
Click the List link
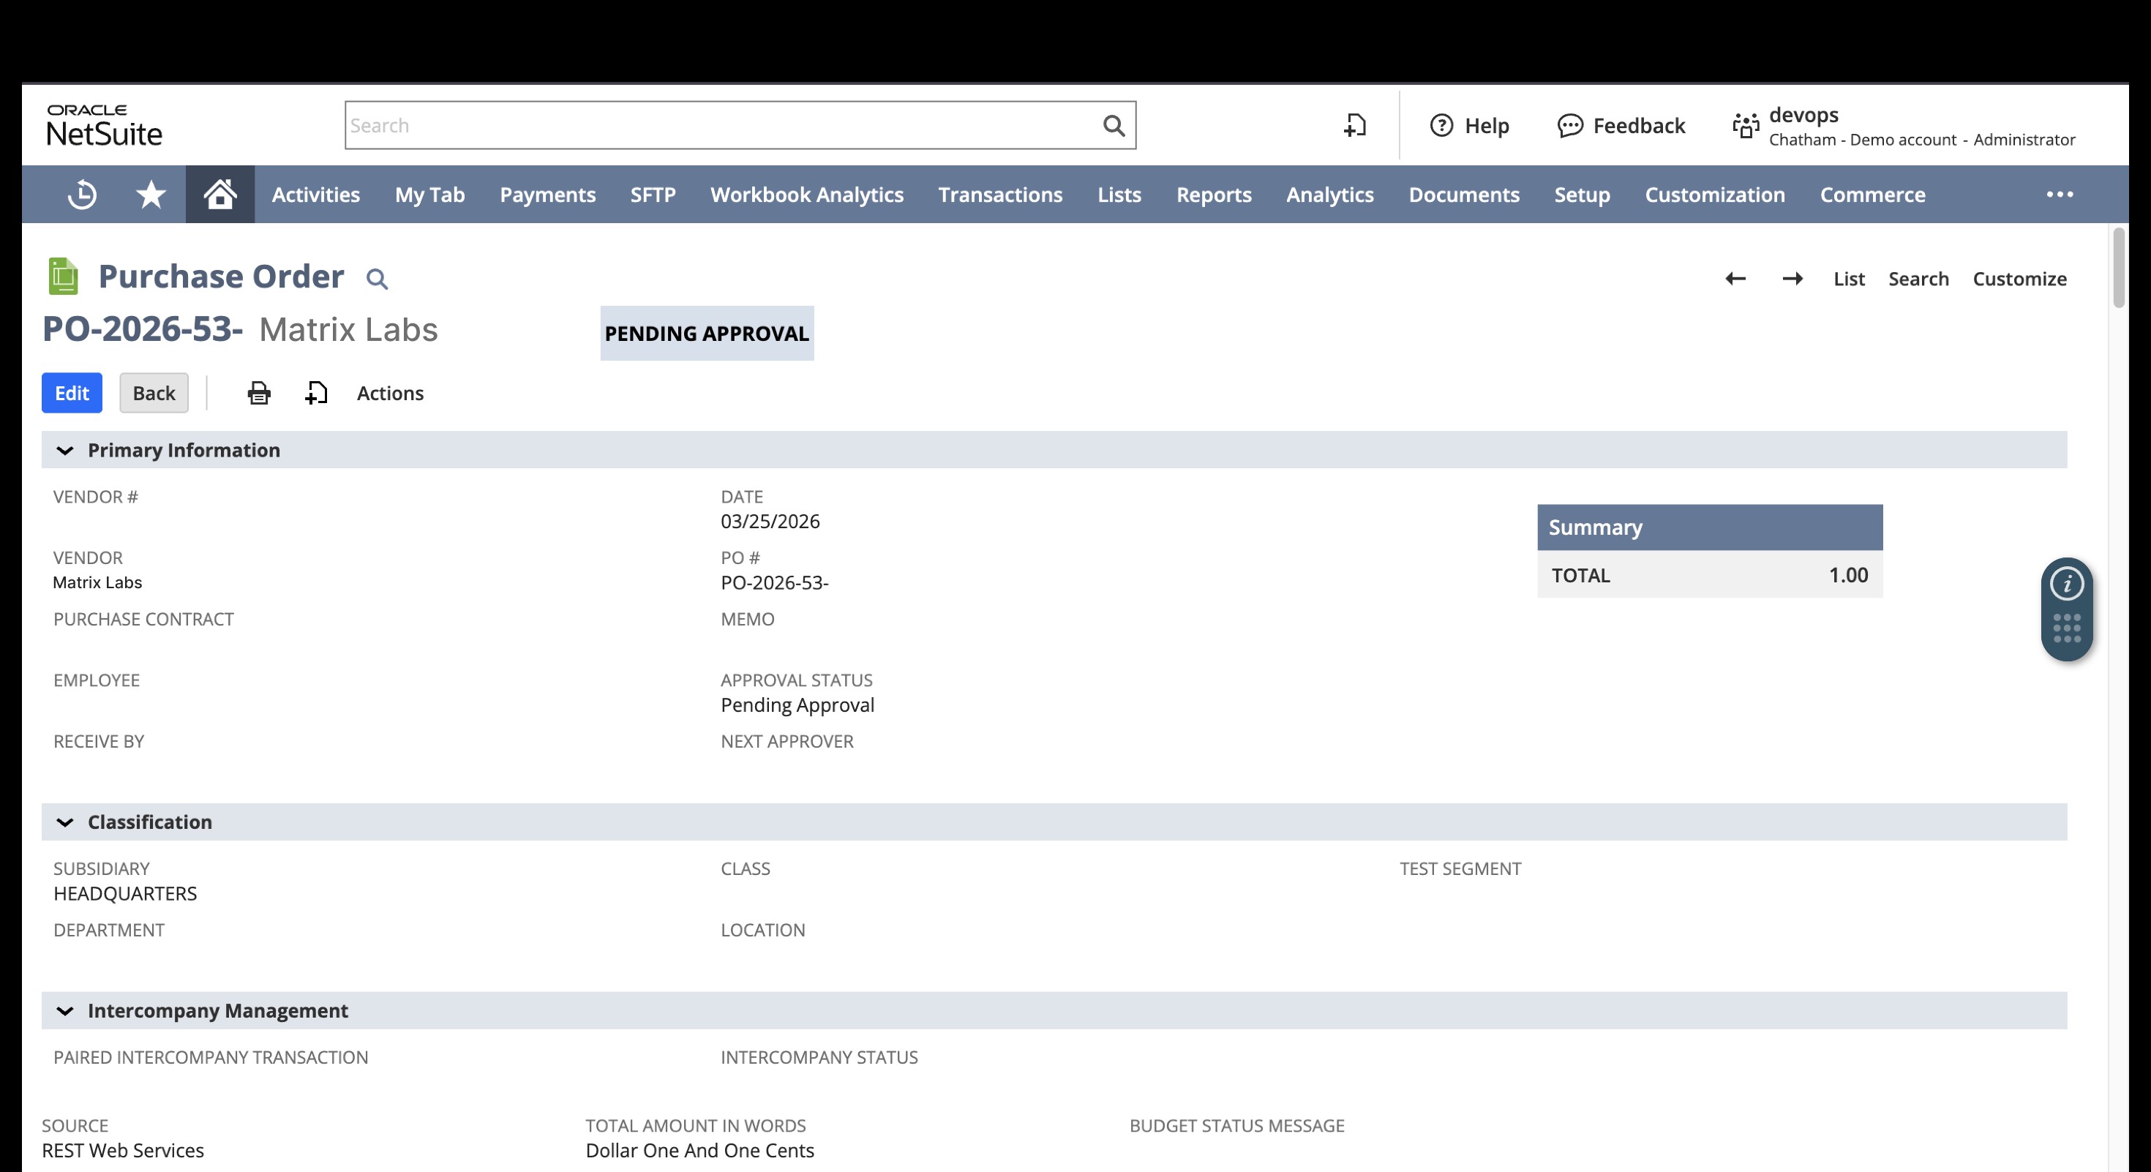click(x=1849, y=279)
